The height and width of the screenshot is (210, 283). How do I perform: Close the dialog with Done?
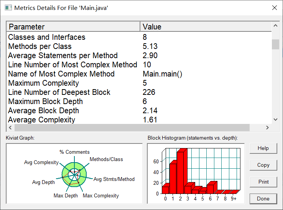click(x=263, y=199)
